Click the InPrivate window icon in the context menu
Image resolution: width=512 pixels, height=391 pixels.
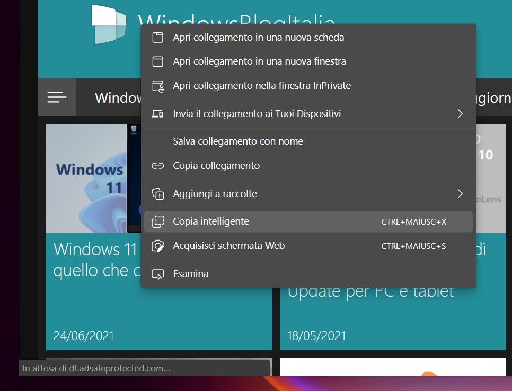(x=158, y=86)
